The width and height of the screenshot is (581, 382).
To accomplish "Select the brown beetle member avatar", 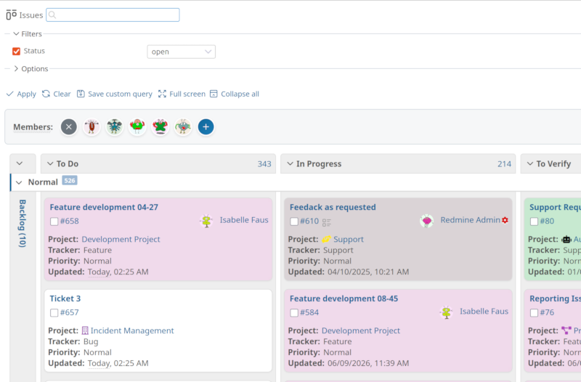I will tap(92, 126).
